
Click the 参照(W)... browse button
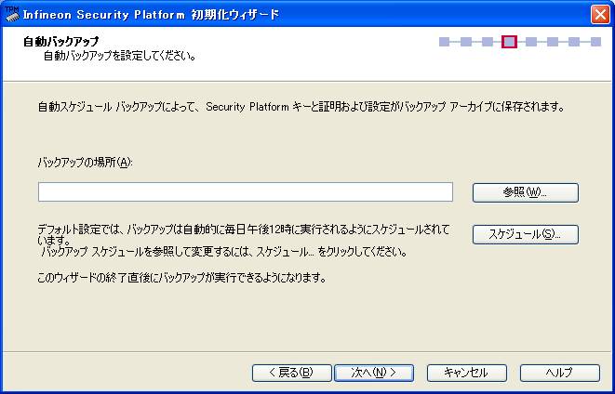click(x=525, y=192)
